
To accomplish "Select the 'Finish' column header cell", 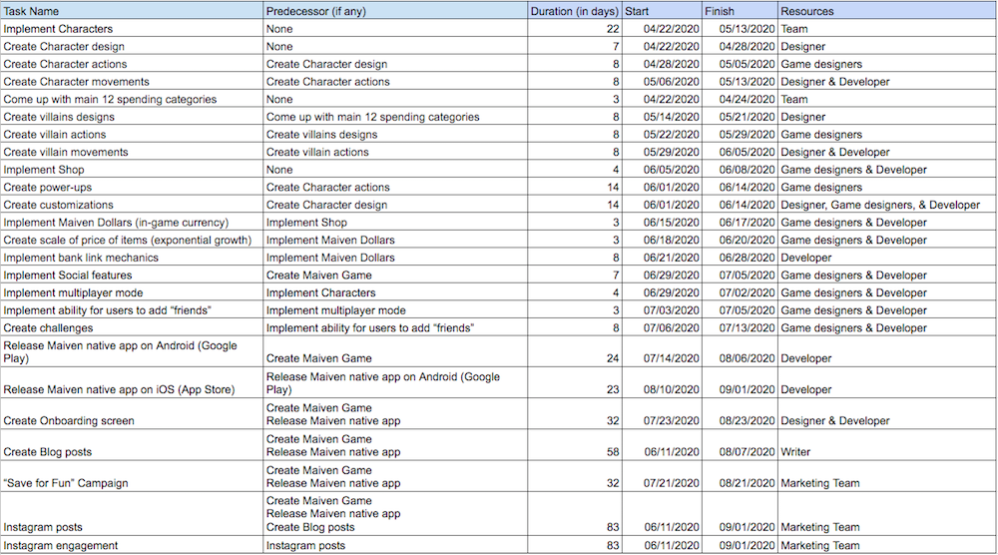I will coord(740,11).
